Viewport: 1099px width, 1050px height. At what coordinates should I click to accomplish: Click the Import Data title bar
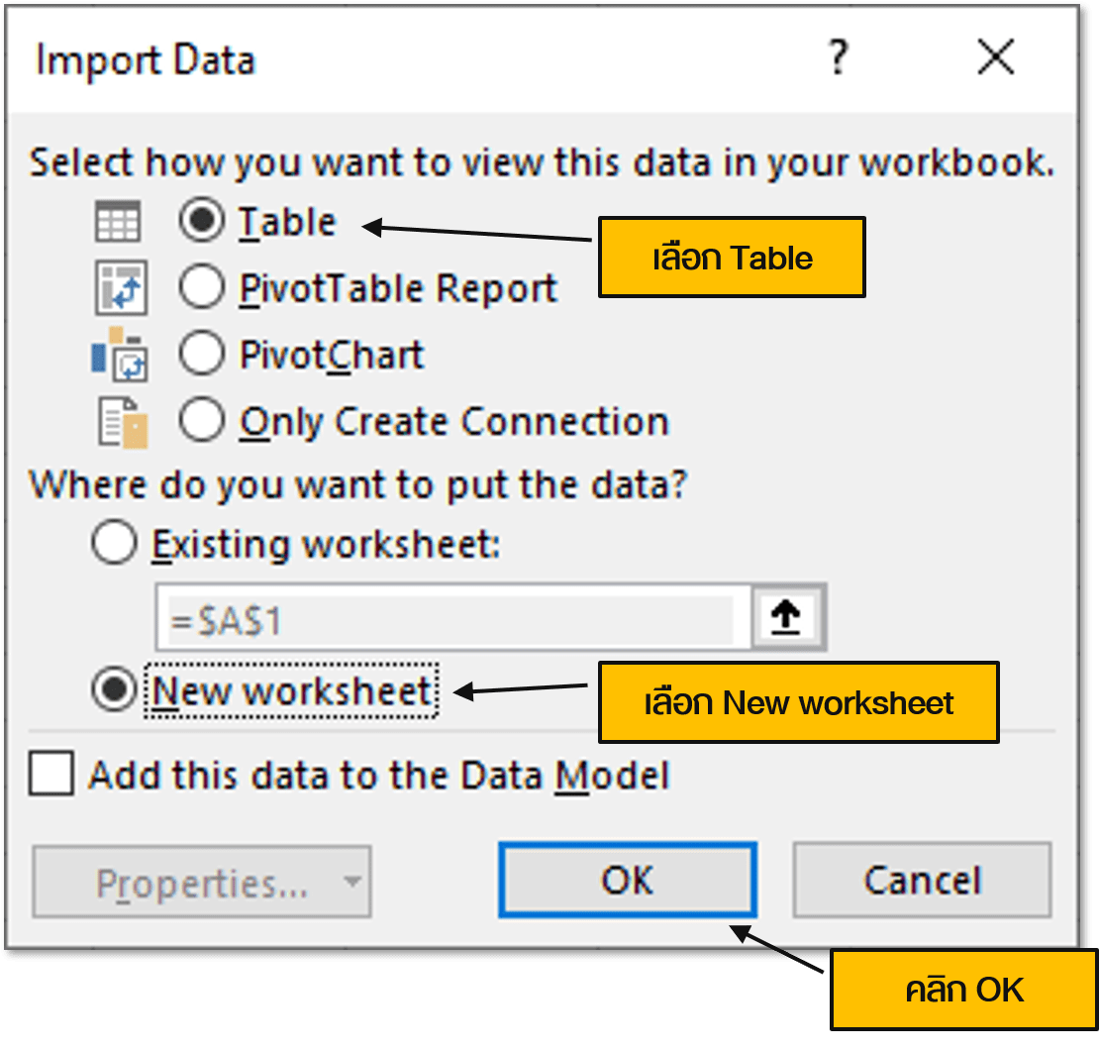[x=144, y=59]
